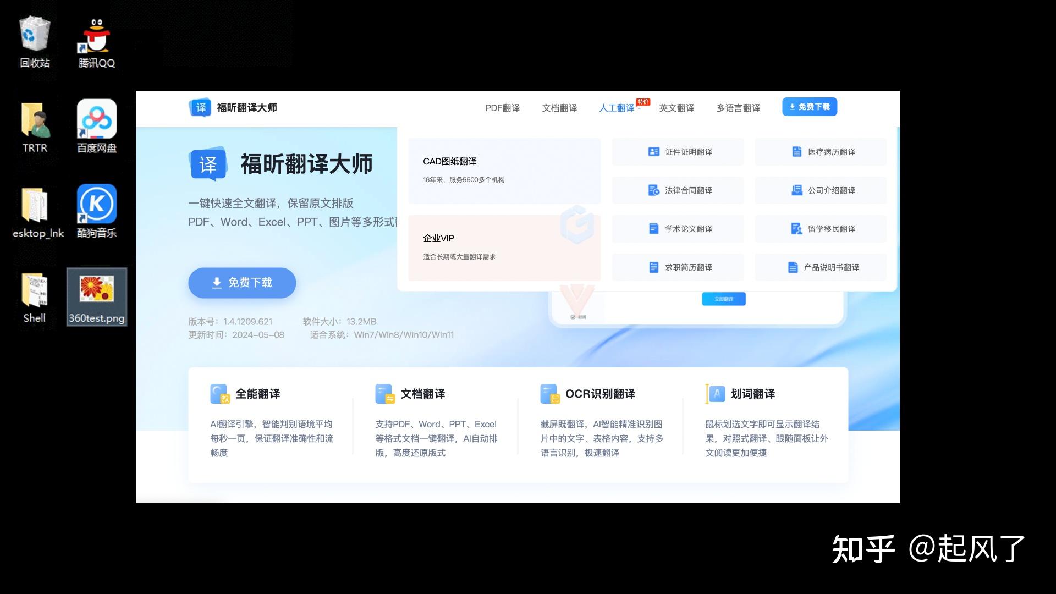The height and width of the screenshot is (594, 1056).
Task: Click the 求职简历翻译 icon
Action: [653, 267]
